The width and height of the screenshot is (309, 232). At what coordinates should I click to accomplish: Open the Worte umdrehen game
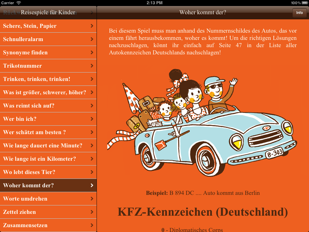[25, 199]
